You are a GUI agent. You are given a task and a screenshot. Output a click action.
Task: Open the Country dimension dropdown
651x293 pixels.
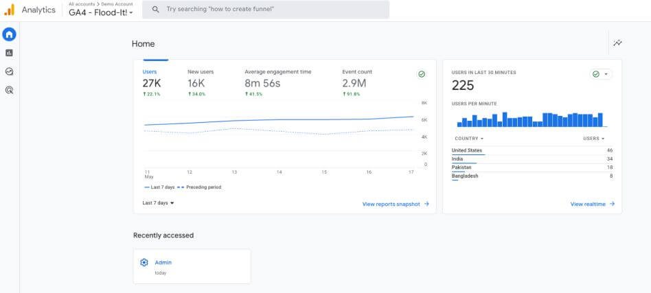469,138
